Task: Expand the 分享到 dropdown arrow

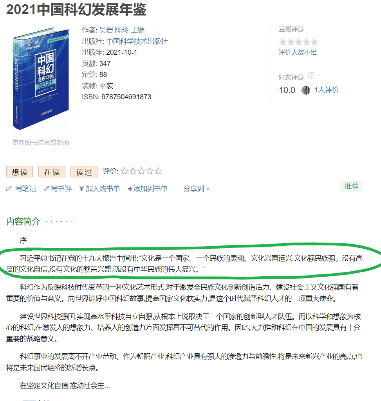Action: coord(208,189)
